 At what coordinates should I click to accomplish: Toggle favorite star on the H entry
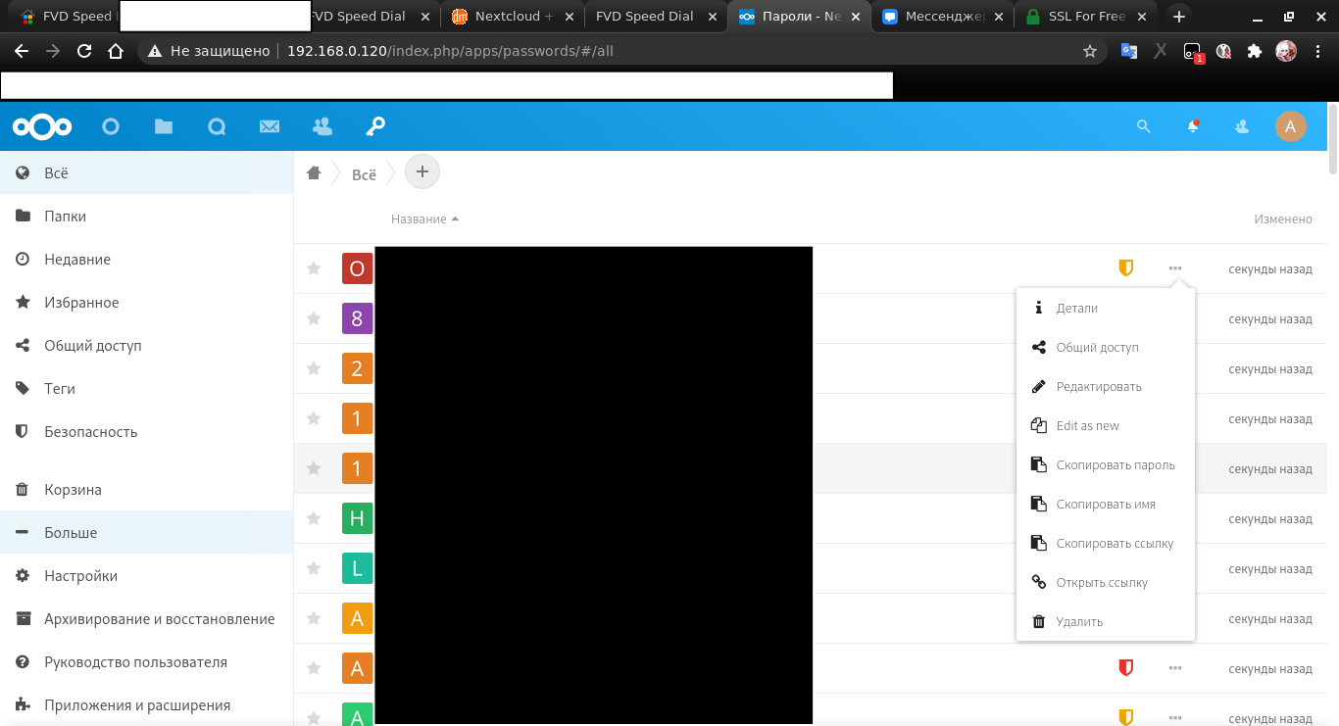[x=314, y=518]
